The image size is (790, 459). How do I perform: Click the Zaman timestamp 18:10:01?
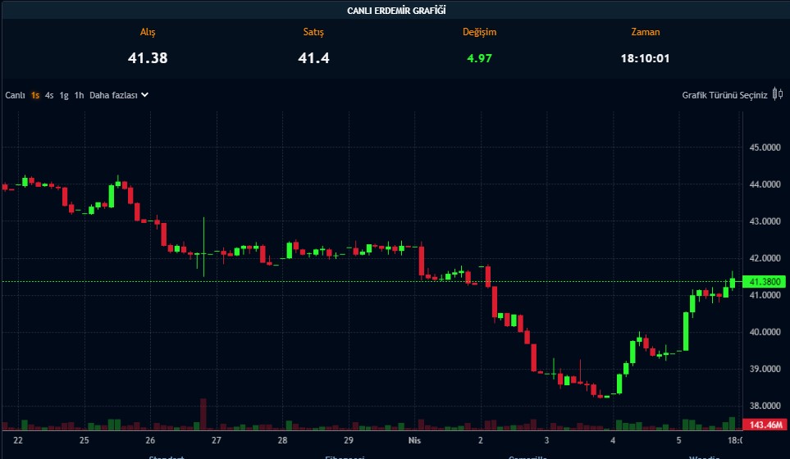click(645, 58)
